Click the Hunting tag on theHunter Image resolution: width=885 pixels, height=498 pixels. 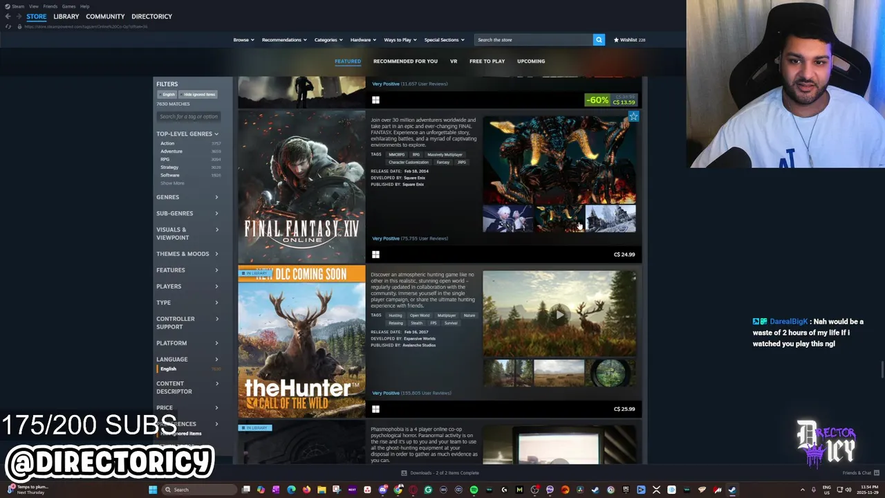pos(395,315)
